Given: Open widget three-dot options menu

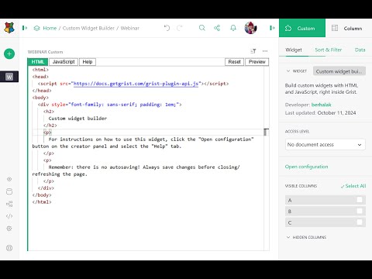Looking at the screenshot, I should (265, 51).
